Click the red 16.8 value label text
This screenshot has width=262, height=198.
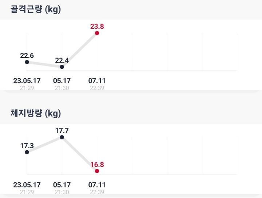point(97,164)
